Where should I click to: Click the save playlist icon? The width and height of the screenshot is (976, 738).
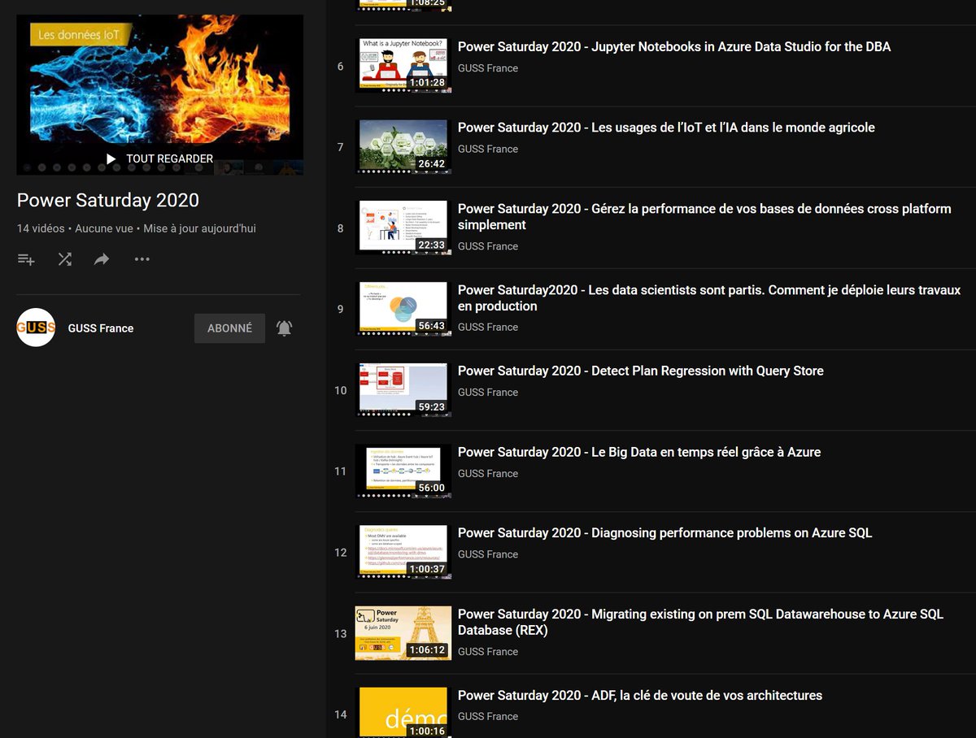point(26,259)
